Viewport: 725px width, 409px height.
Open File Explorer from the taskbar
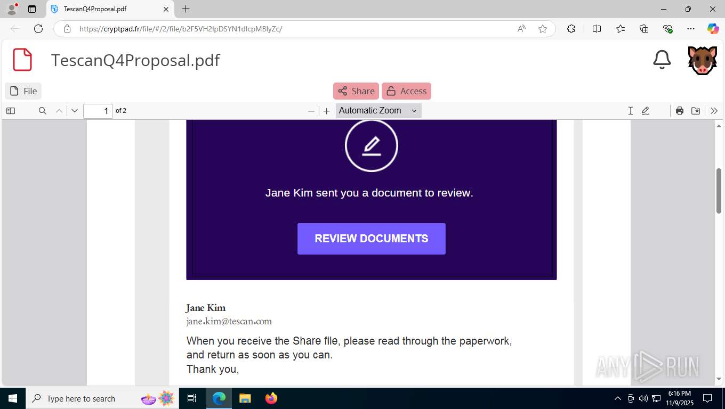click(x=245, y=398)
